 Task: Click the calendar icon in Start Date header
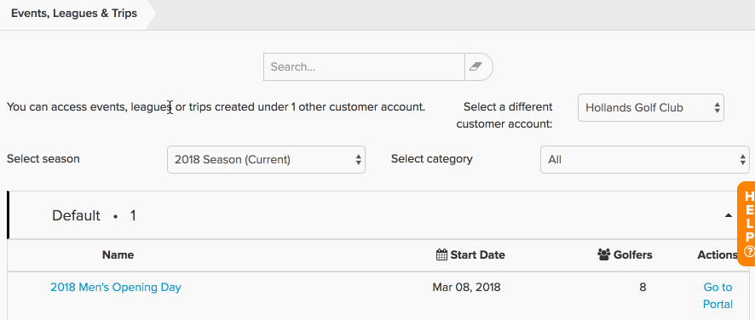tap(441, 254)
